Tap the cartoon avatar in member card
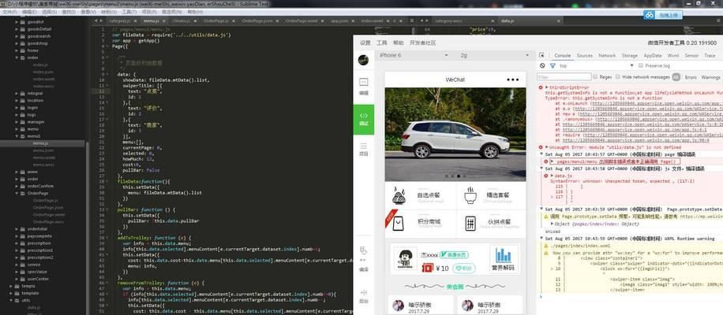Screen dimensions: 723x315 click(x=405, y=258)
